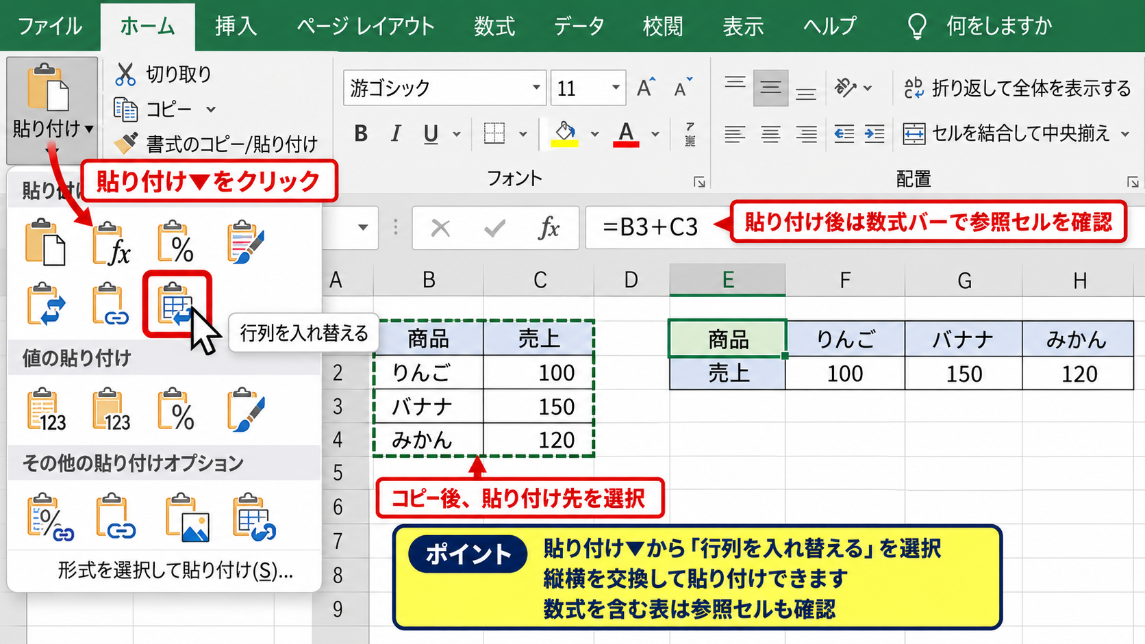Click セルを結合して中央揃え button
1145x644 pixels.
1007,133
